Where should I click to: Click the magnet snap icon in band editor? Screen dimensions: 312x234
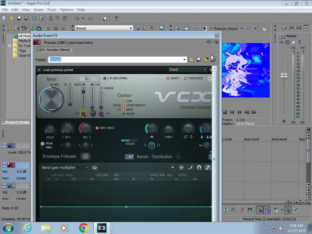click(x=199, y=167)
